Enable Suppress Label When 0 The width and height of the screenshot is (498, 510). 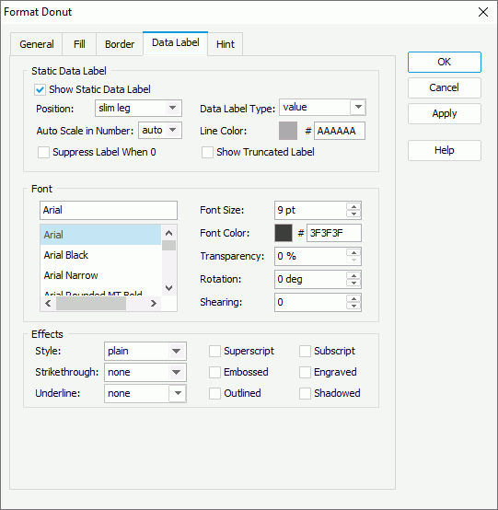43,152
